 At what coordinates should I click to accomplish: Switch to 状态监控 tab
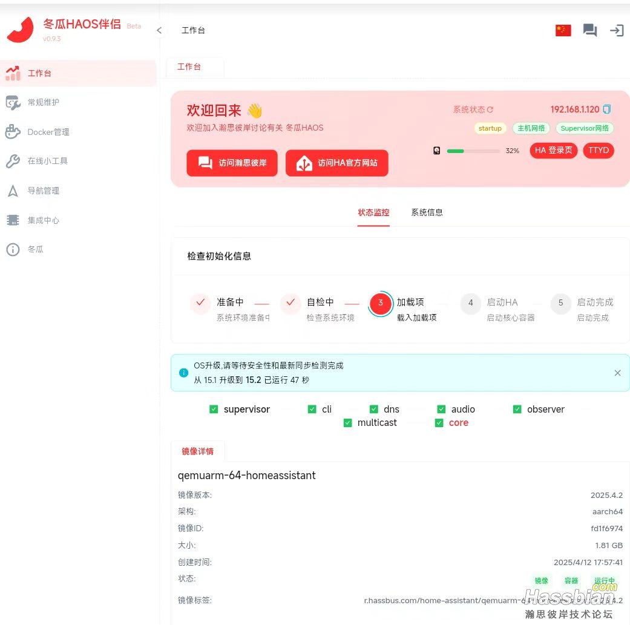[x=373, y=212]
